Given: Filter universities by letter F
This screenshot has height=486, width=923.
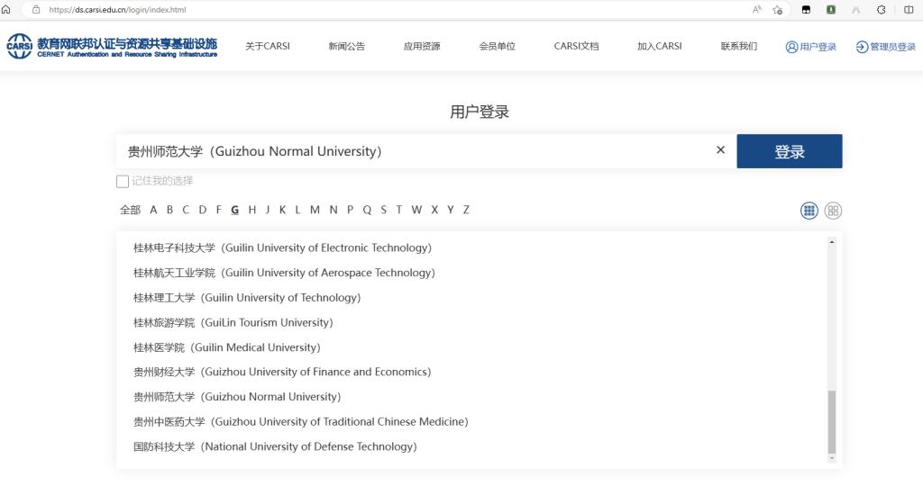Looking at the screenshot, I should 218,210.
